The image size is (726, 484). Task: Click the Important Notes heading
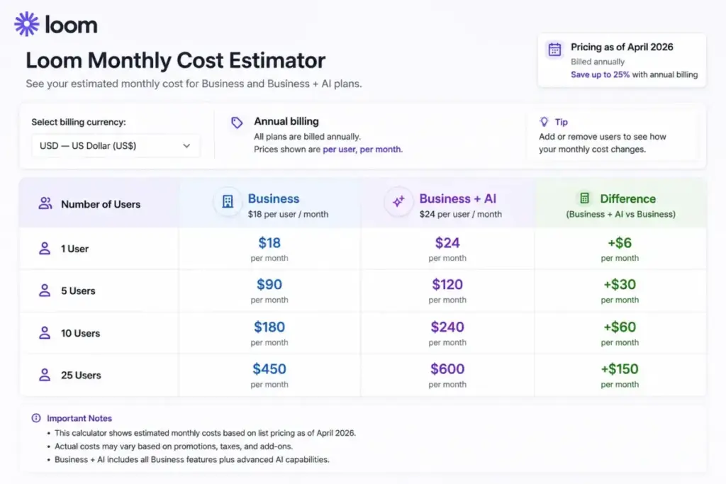click(x=79, y=418)
